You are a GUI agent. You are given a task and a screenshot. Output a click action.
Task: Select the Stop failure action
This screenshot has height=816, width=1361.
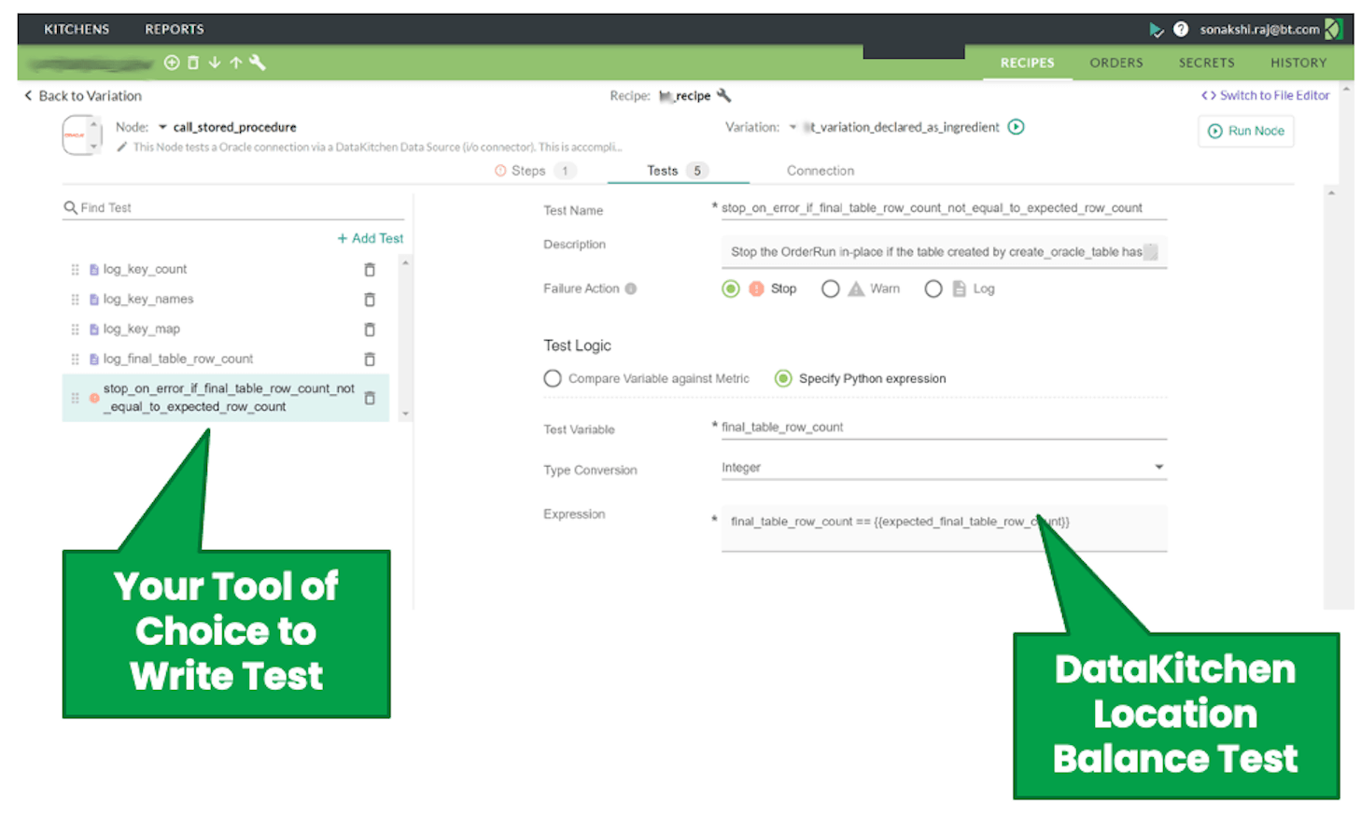pyautogui.click(x=731, y=288)
